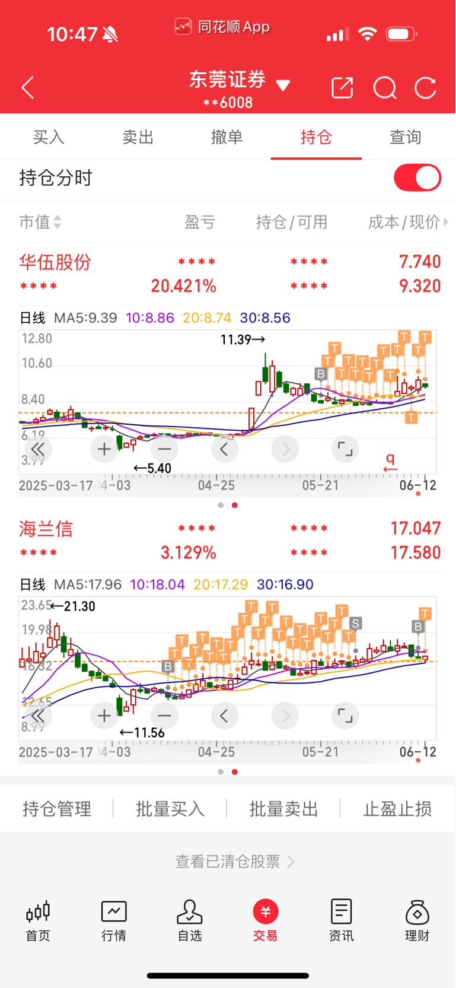
Task: Expand the 成本/现价 column arrow
Action: click(x=445, y=221)
